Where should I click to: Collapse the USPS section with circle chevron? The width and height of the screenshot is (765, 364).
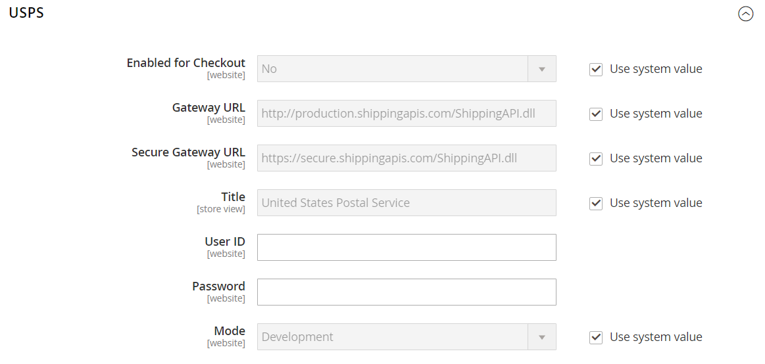pyautogui.click(x=745, y=14)
